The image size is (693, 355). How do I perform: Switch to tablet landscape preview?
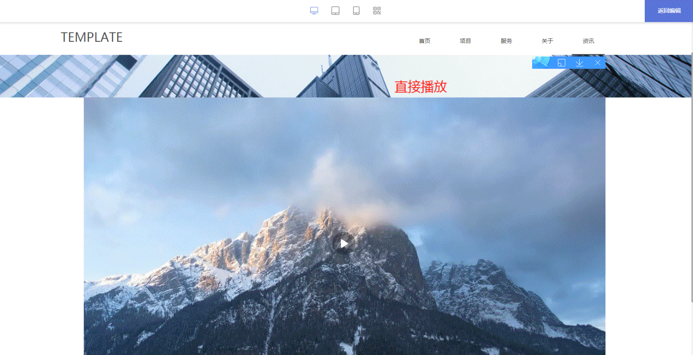pyautogui.click(x=335, y=11)
